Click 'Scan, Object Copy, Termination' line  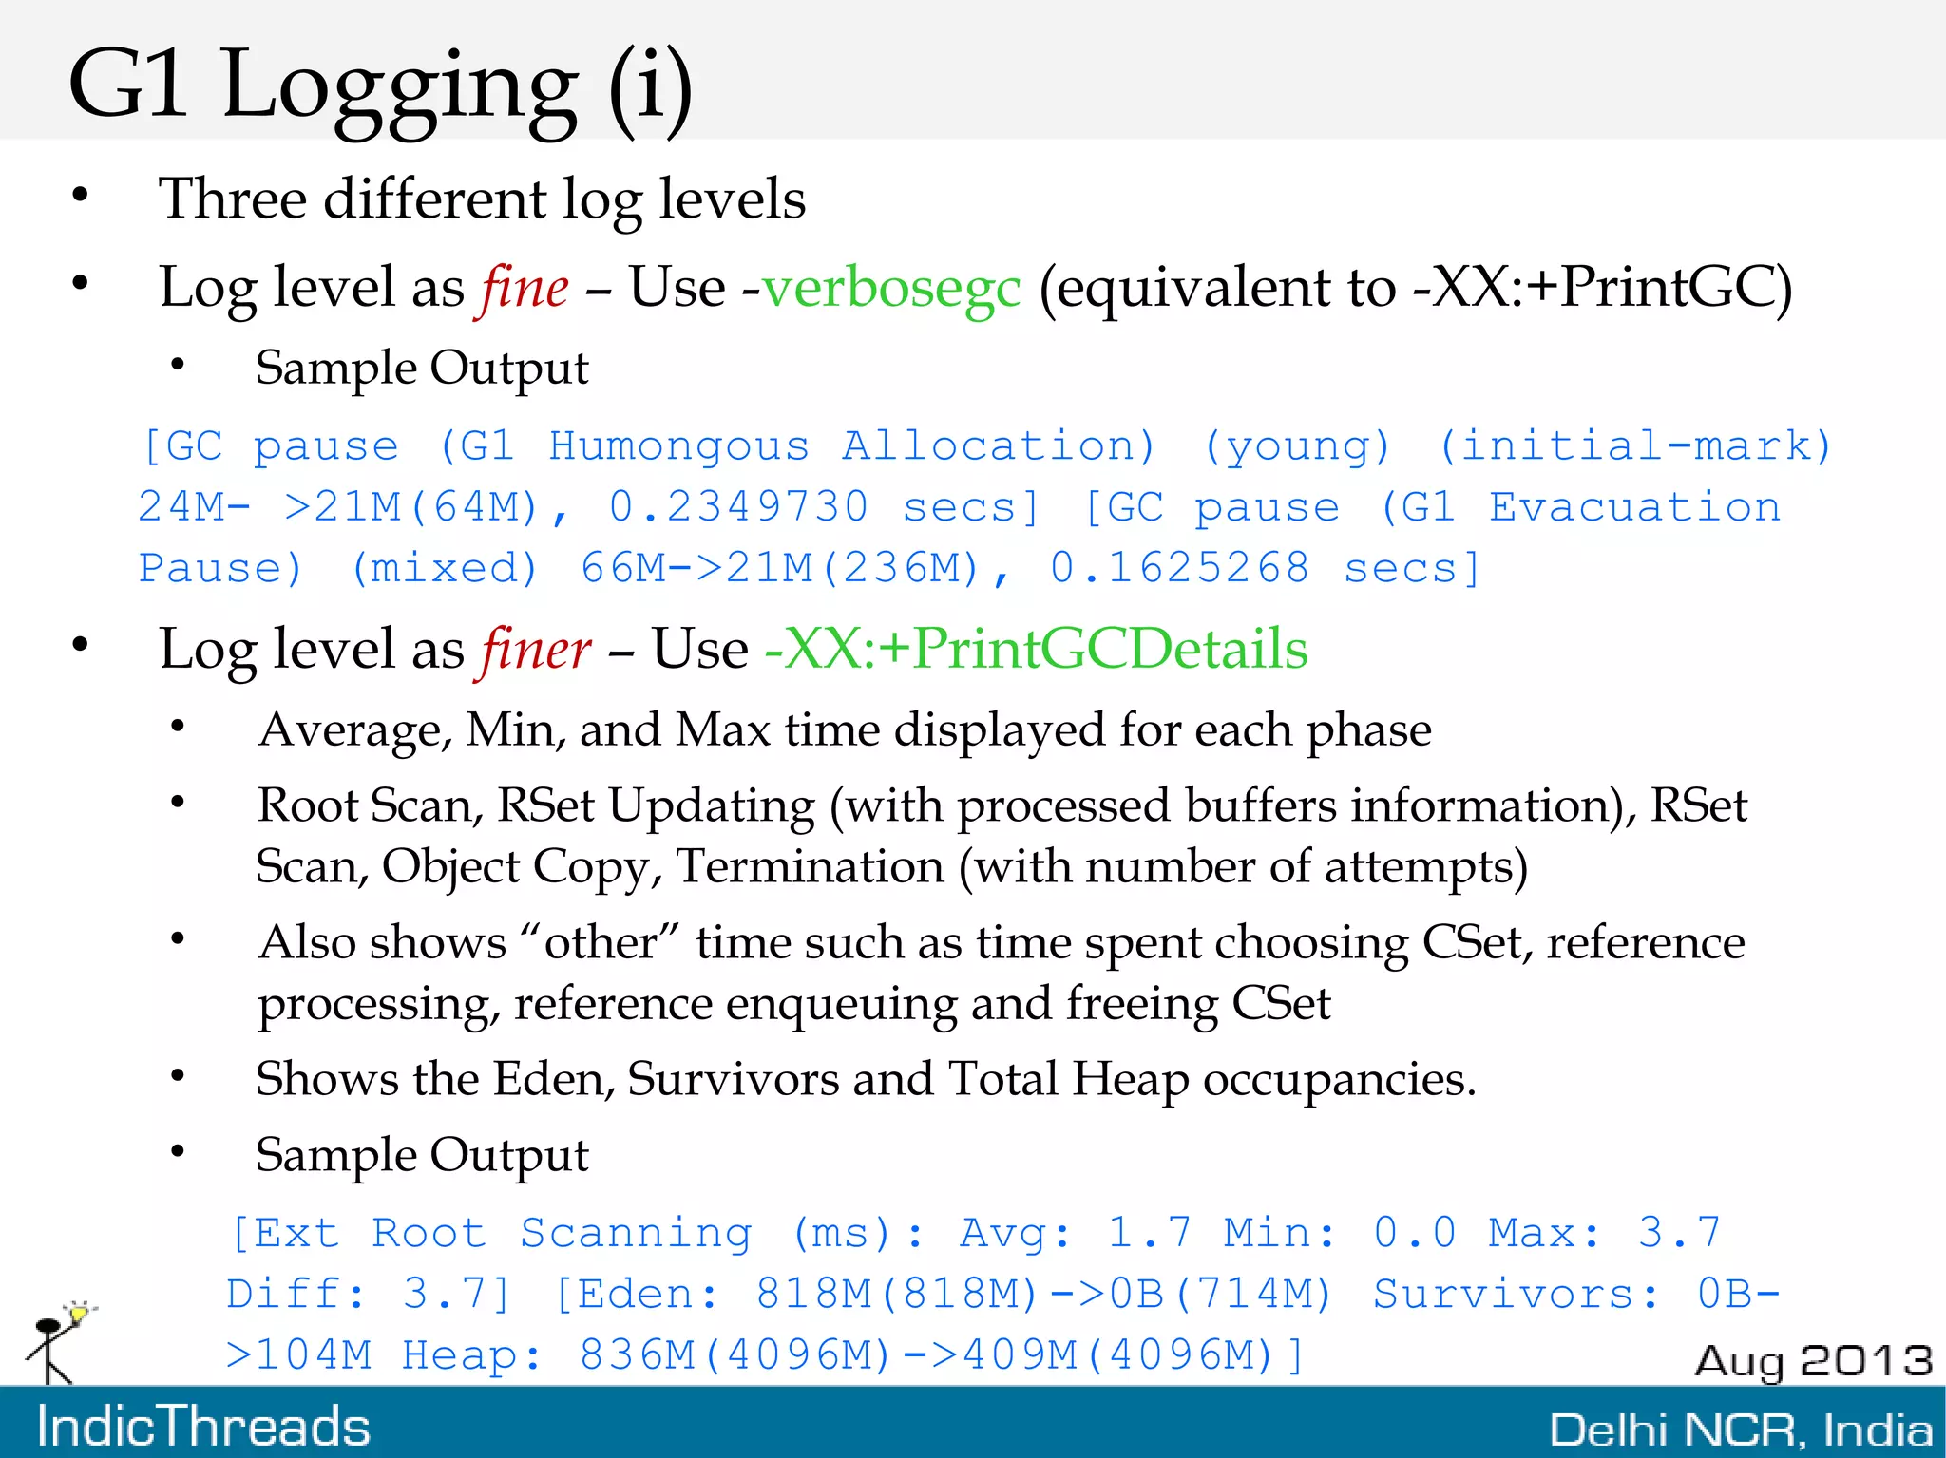pos(891,867)
